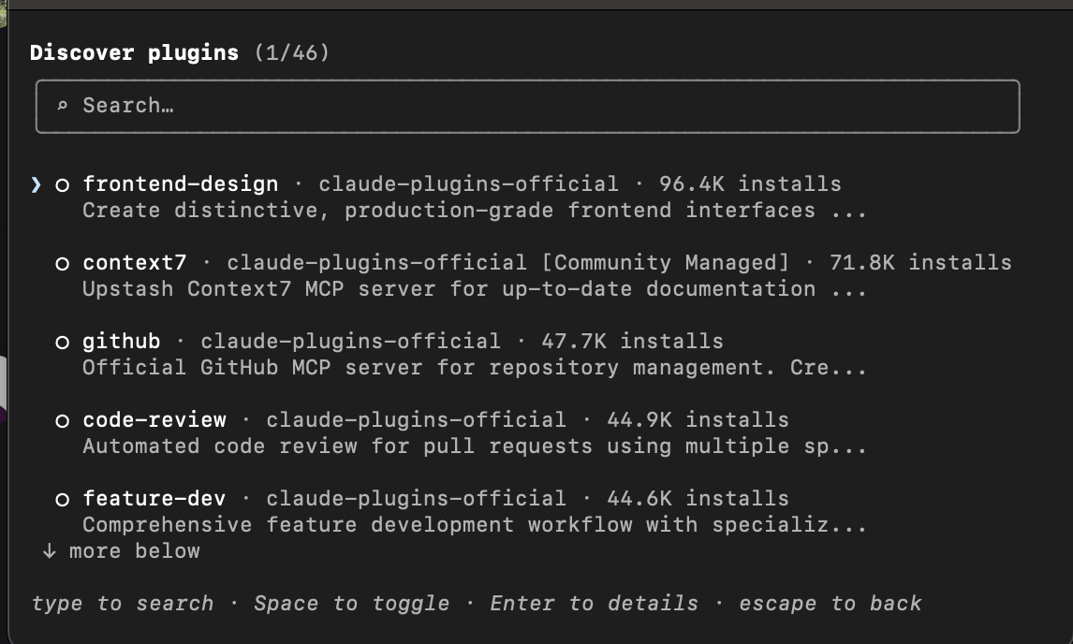Click the circle beside frontend-design plugin

tap(61, 183)
